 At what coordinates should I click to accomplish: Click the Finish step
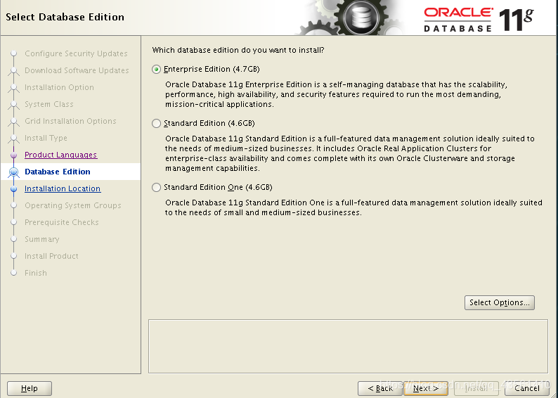pos(36,273)
